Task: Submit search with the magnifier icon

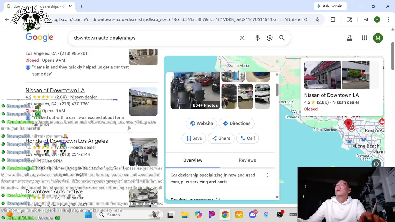Action: tap(282, 38)
